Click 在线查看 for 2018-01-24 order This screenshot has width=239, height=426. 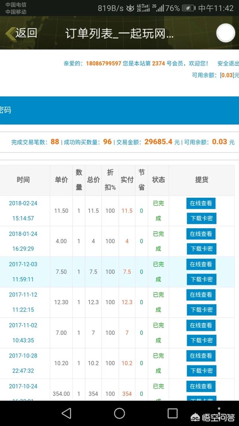201,234
